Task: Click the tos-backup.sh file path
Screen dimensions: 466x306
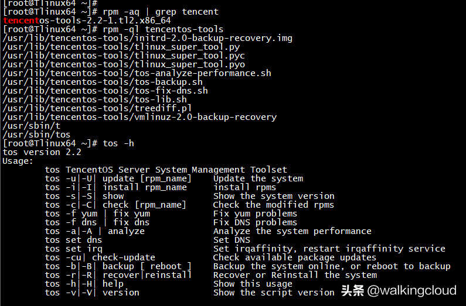Action: coord(103,82)
